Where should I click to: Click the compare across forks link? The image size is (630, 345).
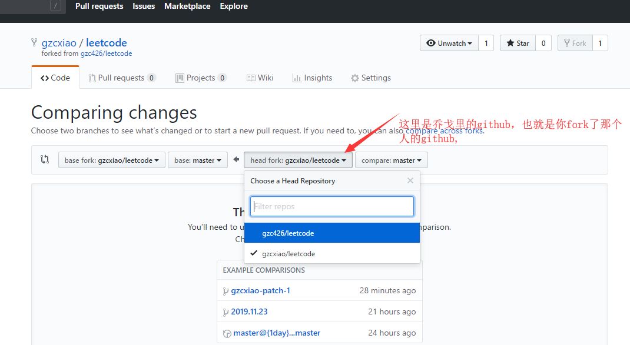pos(445,131)
